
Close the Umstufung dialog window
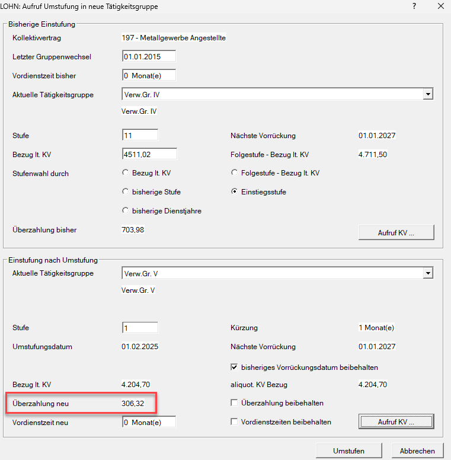440,6
